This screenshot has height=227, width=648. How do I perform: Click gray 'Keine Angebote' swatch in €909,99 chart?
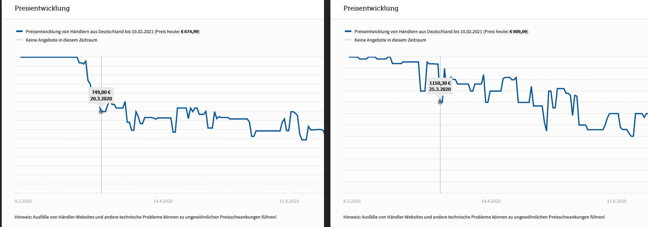click(x=348, y=40)
